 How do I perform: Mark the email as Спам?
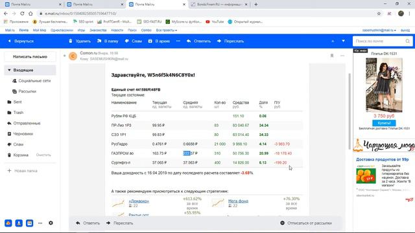tap(134, 41)
